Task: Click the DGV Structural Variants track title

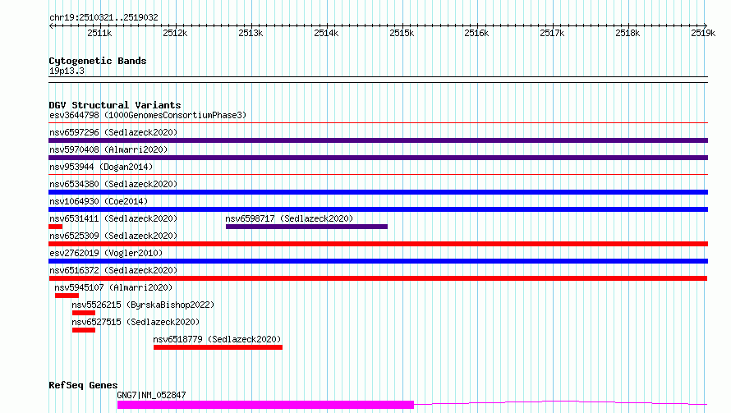Action: tap(115, 105)
